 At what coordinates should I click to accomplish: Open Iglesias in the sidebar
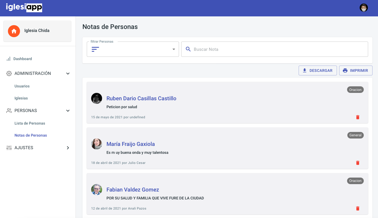(x=21, y=98)
